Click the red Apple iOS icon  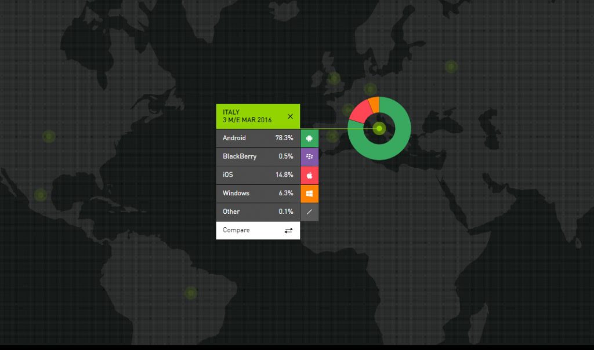coord(310,175)
